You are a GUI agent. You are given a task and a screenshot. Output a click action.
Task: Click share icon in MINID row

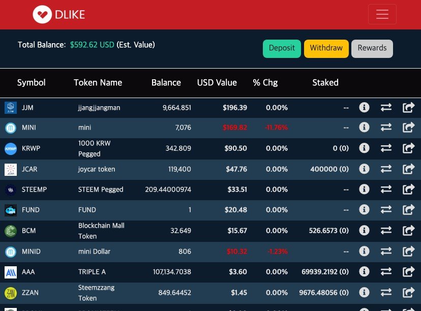tap(408, 252)
